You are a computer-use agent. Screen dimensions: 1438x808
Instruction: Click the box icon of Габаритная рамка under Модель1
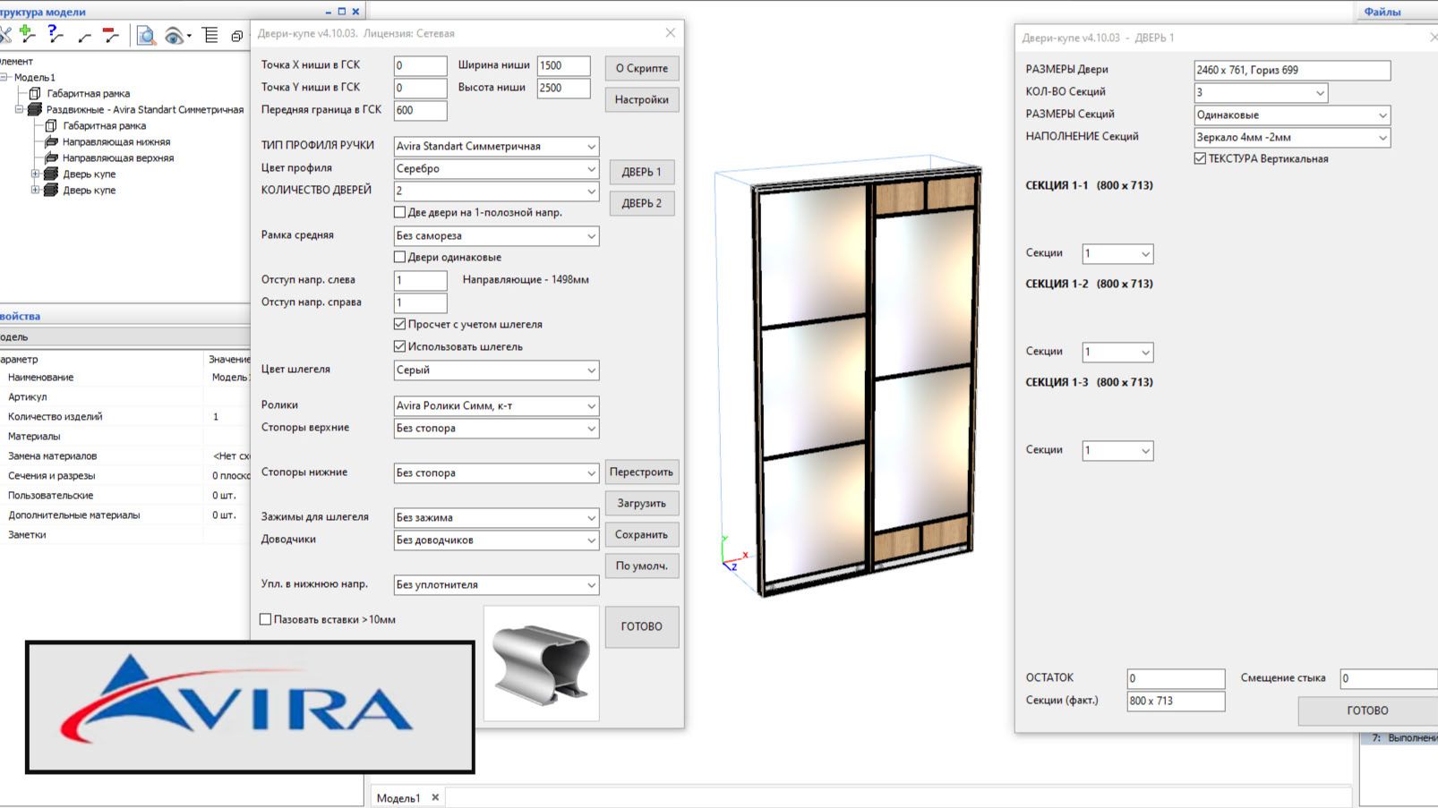(x=35, y=93)
